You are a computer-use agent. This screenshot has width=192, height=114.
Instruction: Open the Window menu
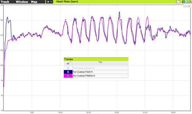pyautogui.click(x=22, y=2)
